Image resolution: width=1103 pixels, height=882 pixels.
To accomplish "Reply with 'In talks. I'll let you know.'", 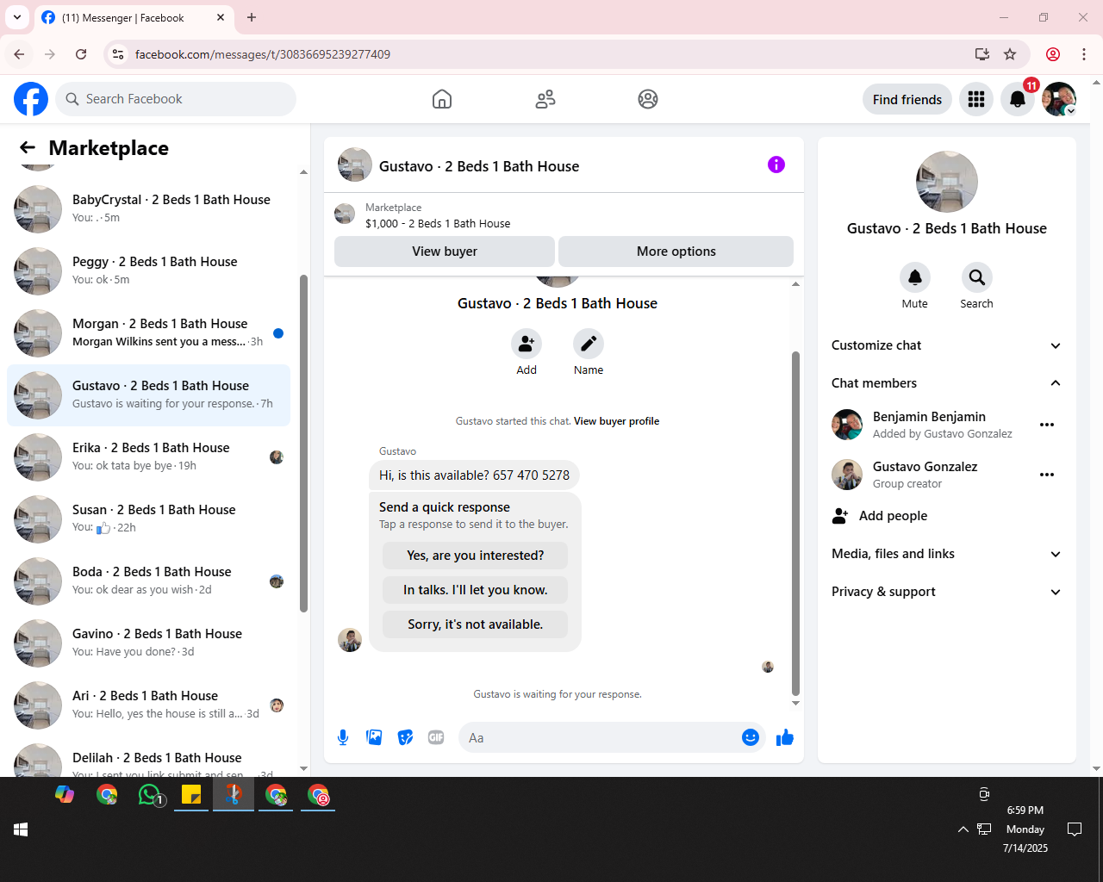I will pos(476,590).
